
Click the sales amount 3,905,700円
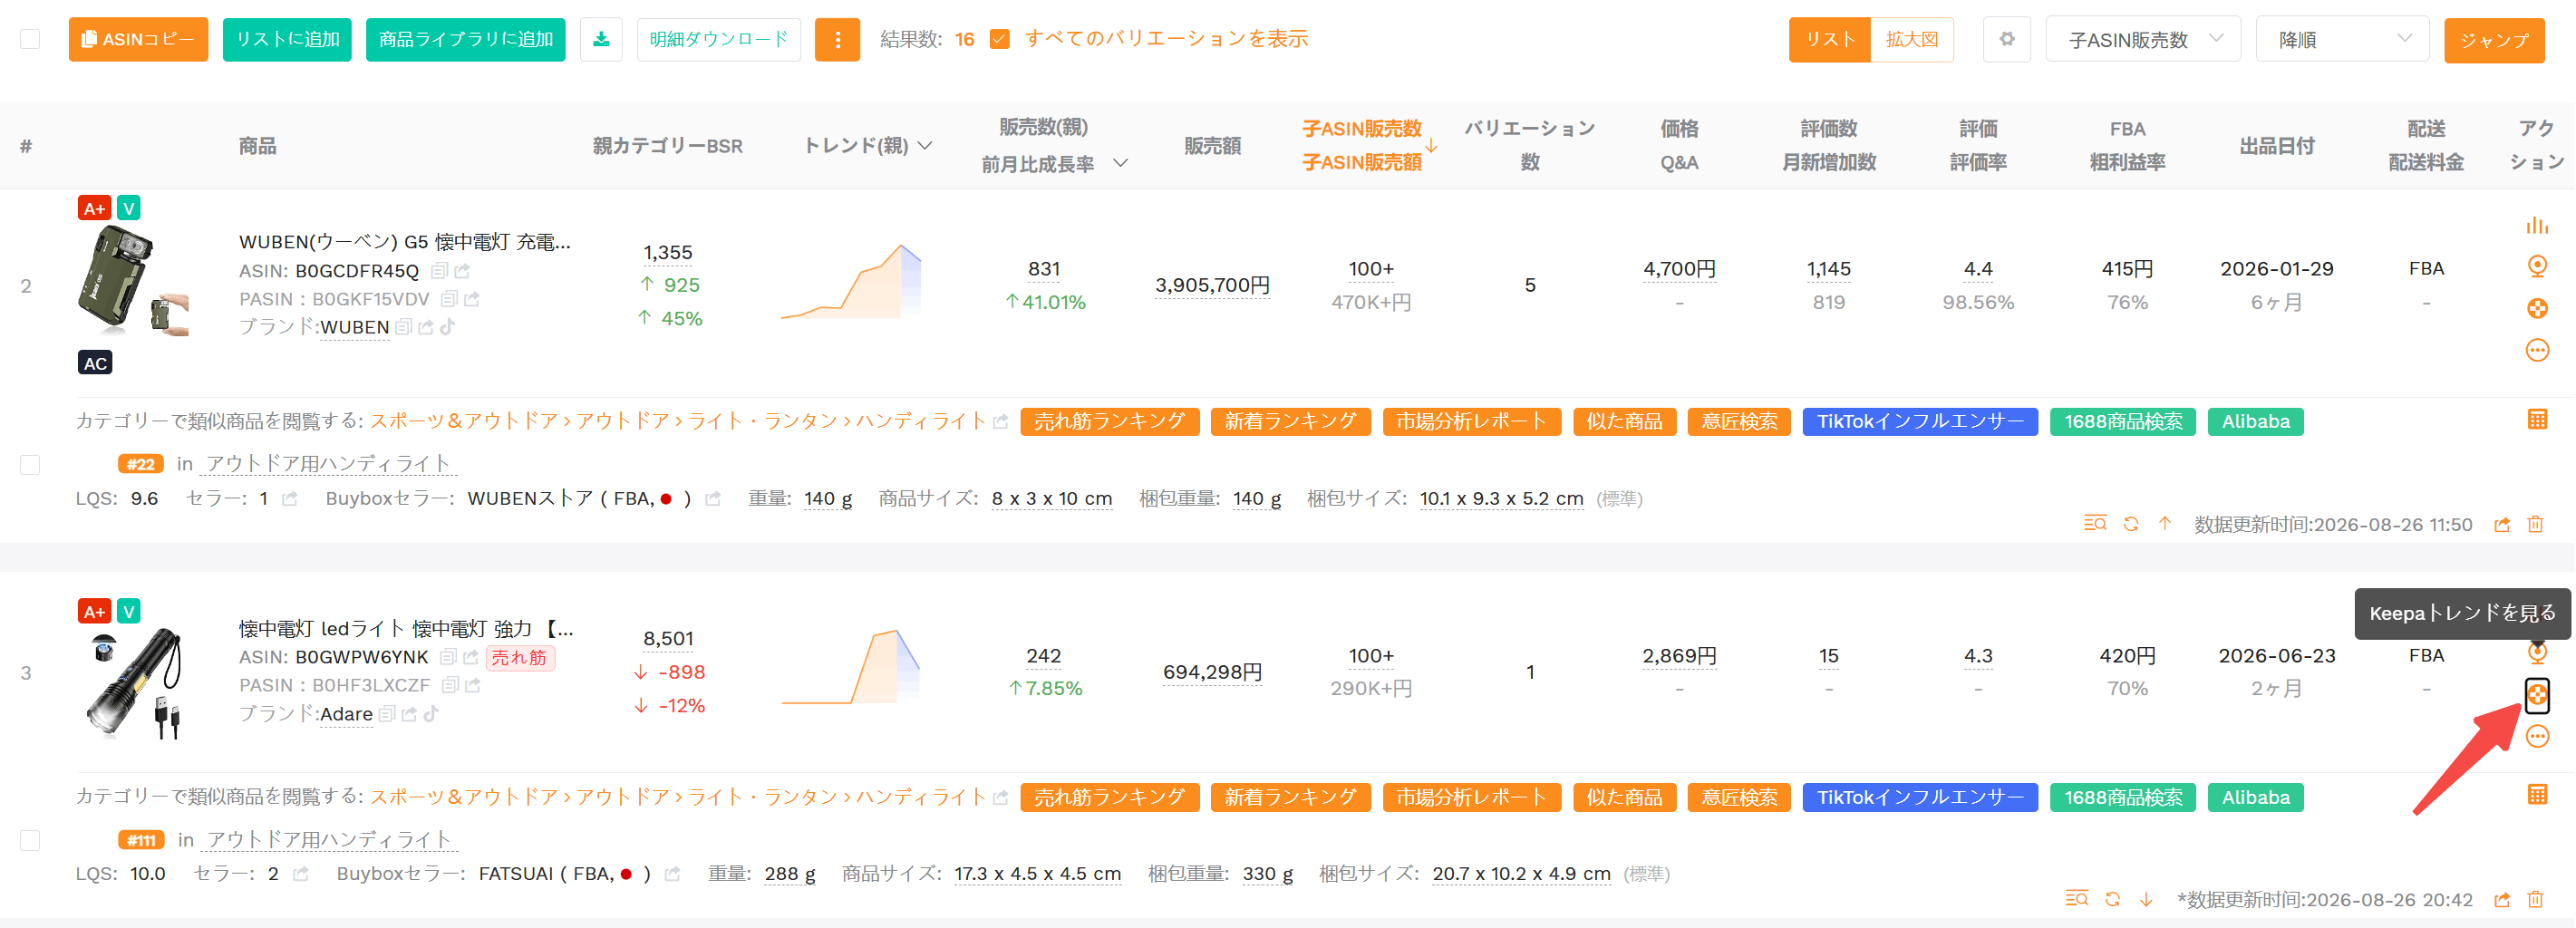[1212, 285]
